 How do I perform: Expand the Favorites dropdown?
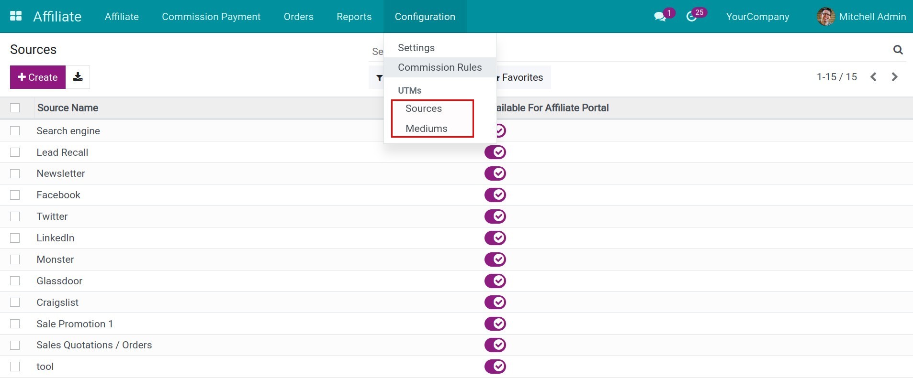[522, 77]
